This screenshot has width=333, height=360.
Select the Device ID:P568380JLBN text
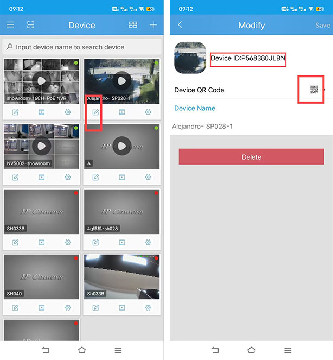pyautogui.click(x=248, y=58)
